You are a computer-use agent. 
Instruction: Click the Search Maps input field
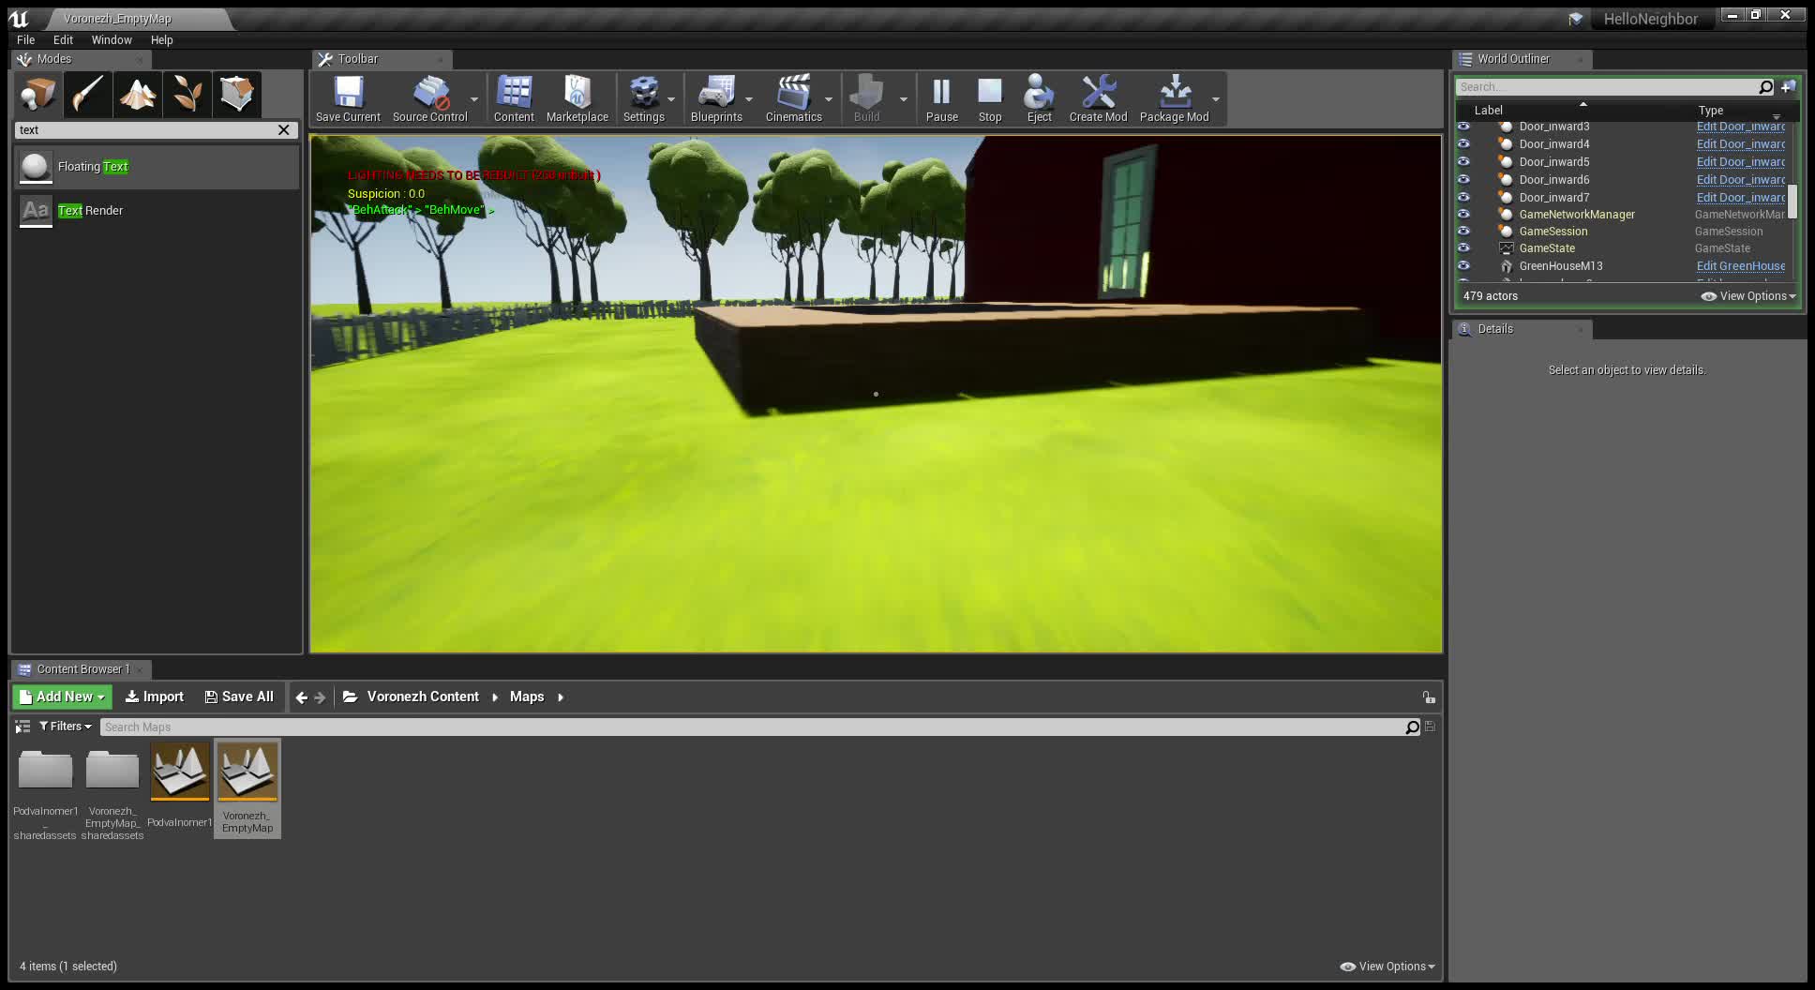coord(753,727)
